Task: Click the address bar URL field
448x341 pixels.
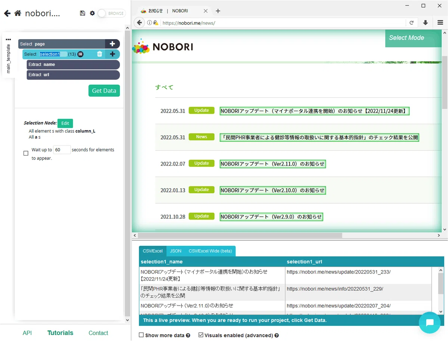Action: [x=283, y=23]
